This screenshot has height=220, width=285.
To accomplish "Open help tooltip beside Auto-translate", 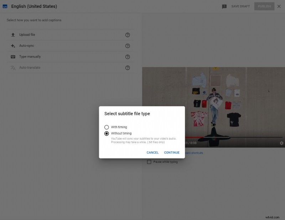I will click(x=128, y=68).
